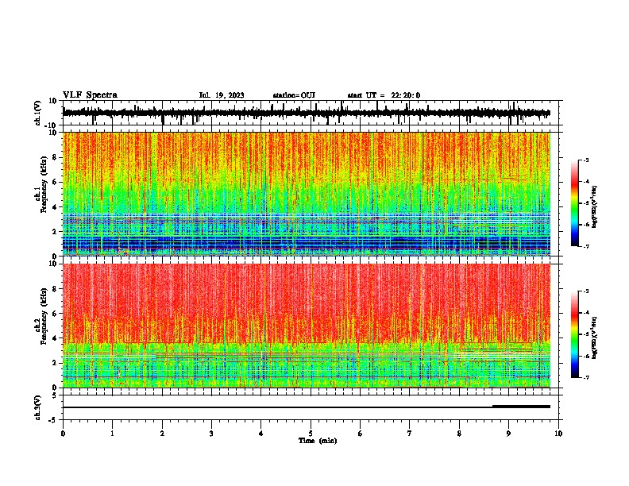
Task: Click the '-7' label on ch.2 color bar
Action: tap(585, 377)
